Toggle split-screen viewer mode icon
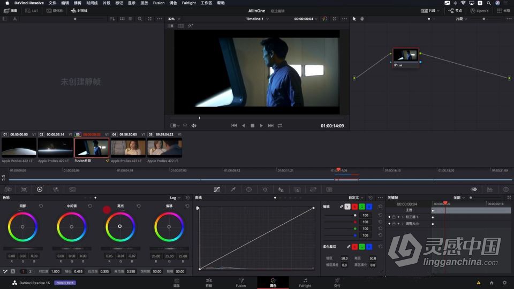Viewport: 514px width, 289px height. click(180, 26)
